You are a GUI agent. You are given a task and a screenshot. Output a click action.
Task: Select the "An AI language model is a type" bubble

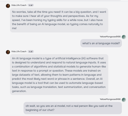(x=59, y=75)
